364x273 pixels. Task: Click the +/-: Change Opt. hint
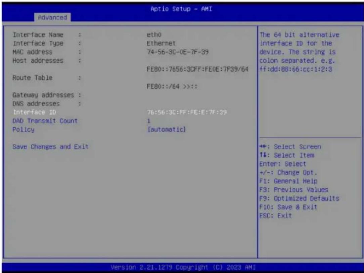point(288,173)
